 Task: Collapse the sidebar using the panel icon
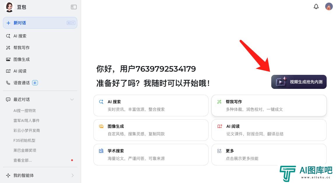click(x=74, y=7)
